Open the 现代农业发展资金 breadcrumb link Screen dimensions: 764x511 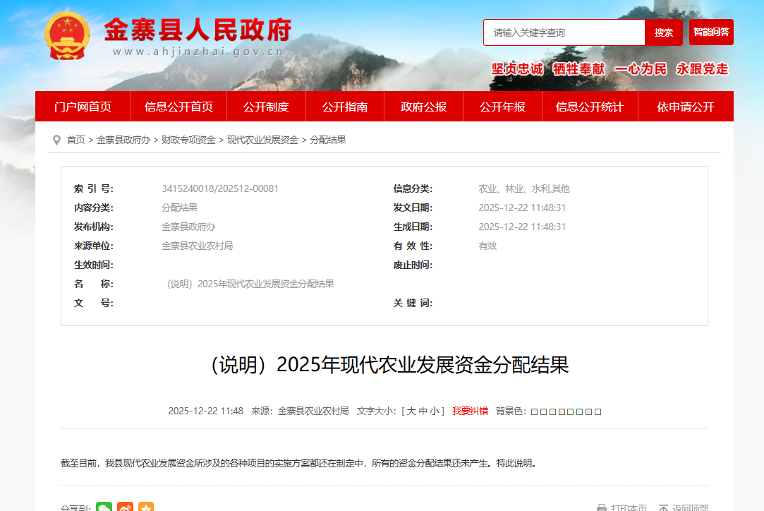[x=262, y=140]
